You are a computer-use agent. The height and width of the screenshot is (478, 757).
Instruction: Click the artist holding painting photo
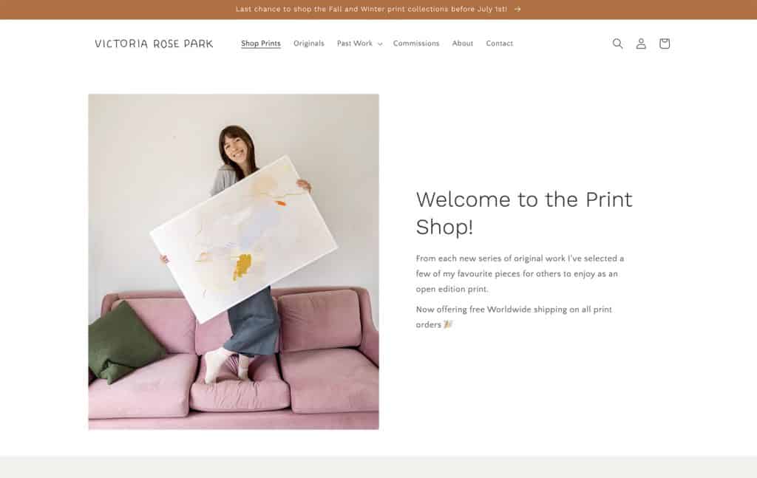234,262
